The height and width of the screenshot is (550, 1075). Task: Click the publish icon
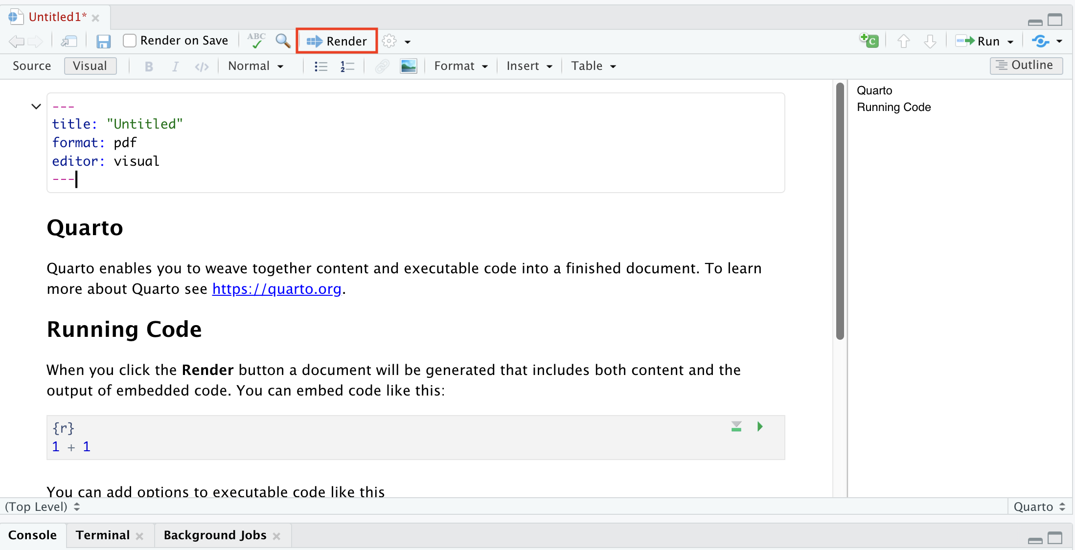click(1040, 41)
